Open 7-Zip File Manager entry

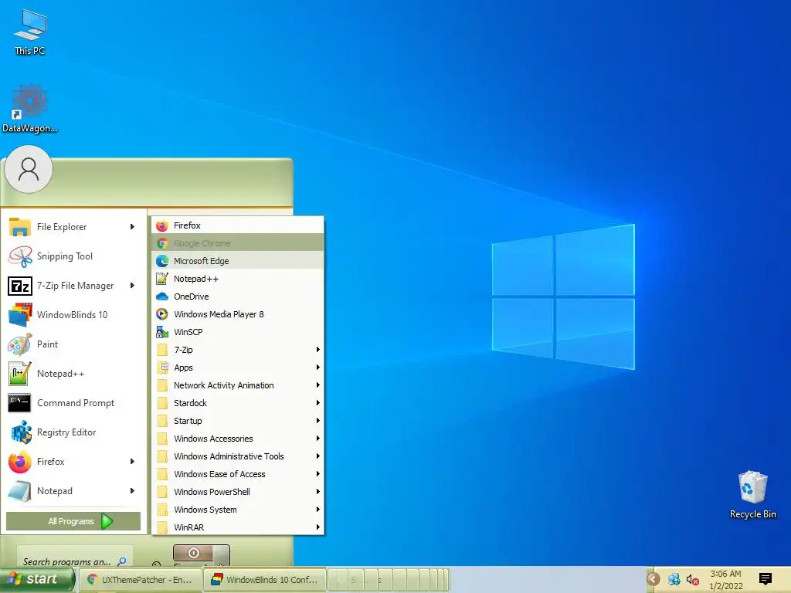click(73, 286)
